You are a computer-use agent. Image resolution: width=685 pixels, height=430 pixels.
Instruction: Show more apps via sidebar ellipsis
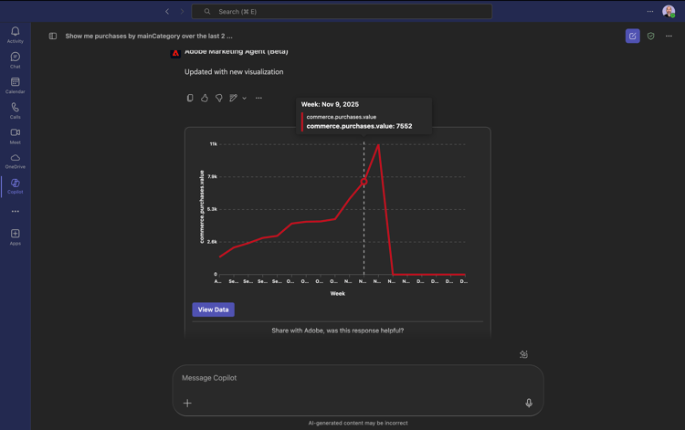tap(16, 211)
